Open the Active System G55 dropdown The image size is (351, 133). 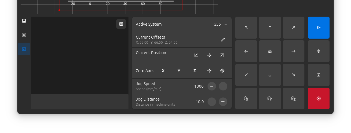(x=220, y=24)
